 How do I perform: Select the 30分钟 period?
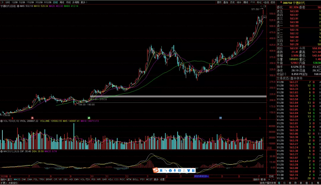point(39,2)
